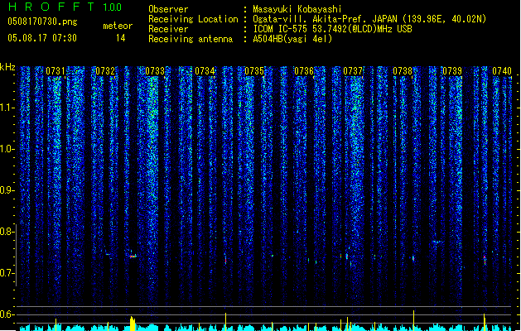The width and height of the screenshot is (521, 331).
Task: Click the Receiving Location label
Action: point(193,19)
